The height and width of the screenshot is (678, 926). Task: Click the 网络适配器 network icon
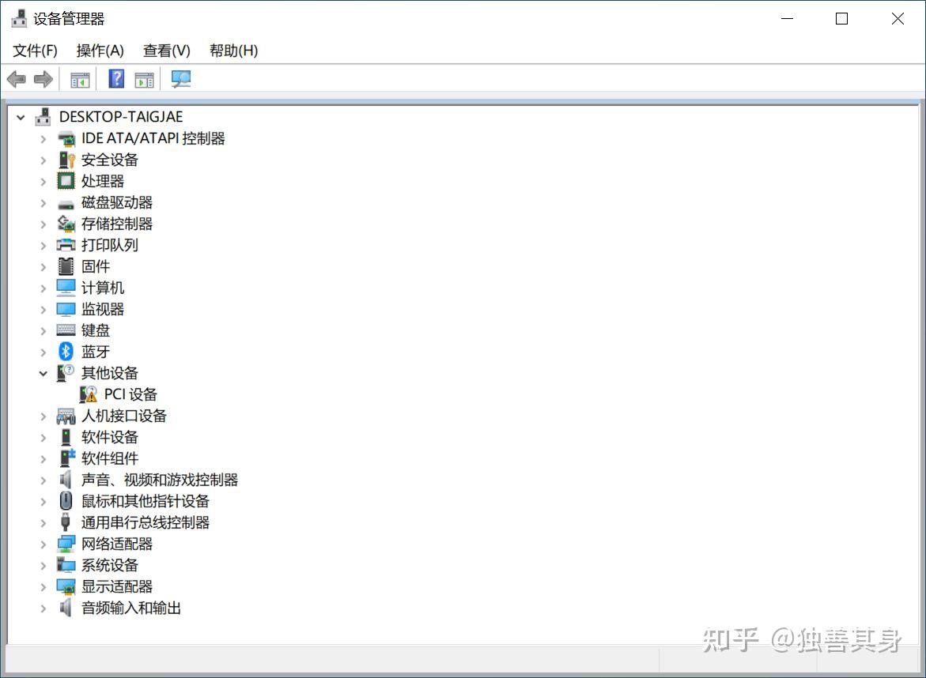(66, 544)
